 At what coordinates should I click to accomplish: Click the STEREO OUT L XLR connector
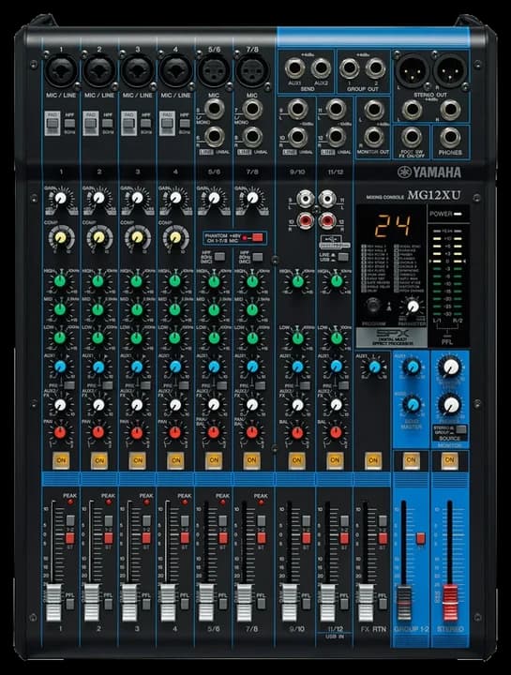(412, 70)
